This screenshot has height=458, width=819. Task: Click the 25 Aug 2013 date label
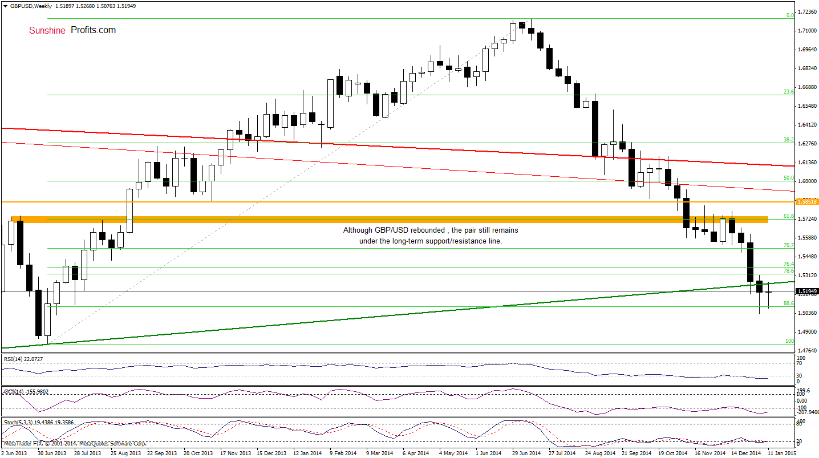[125, 453]
